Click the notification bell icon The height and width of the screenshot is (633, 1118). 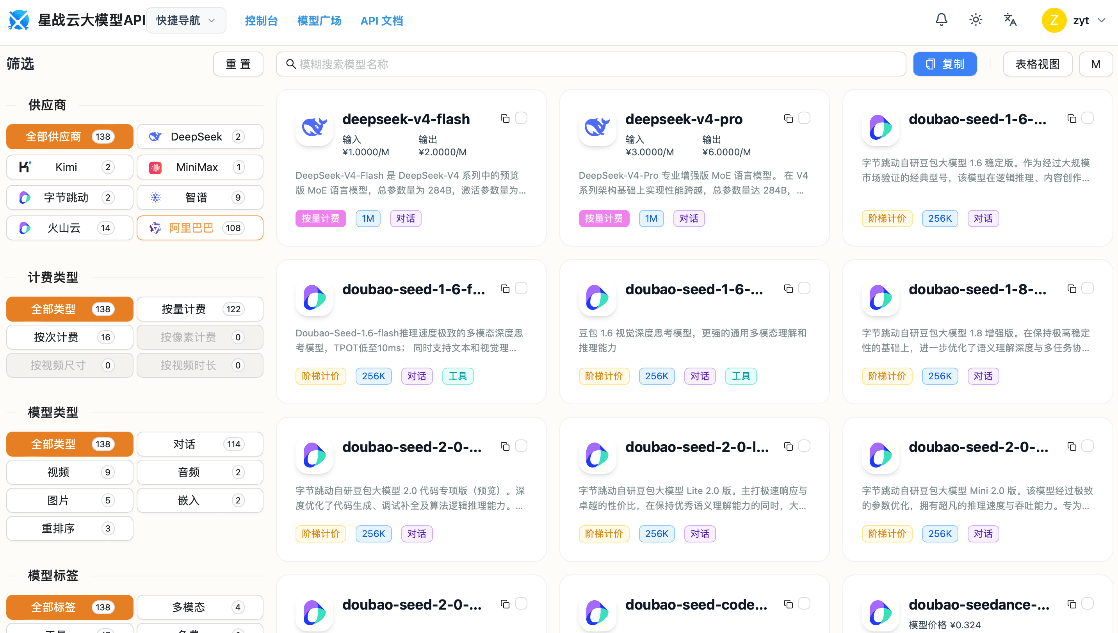pyautogui.click(x=941, y=20)
